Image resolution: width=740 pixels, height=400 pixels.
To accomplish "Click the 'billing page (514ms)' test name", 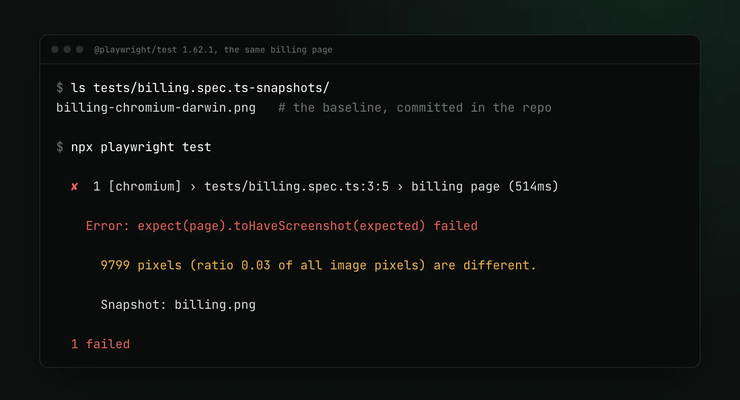I will (x=485, y=186).
